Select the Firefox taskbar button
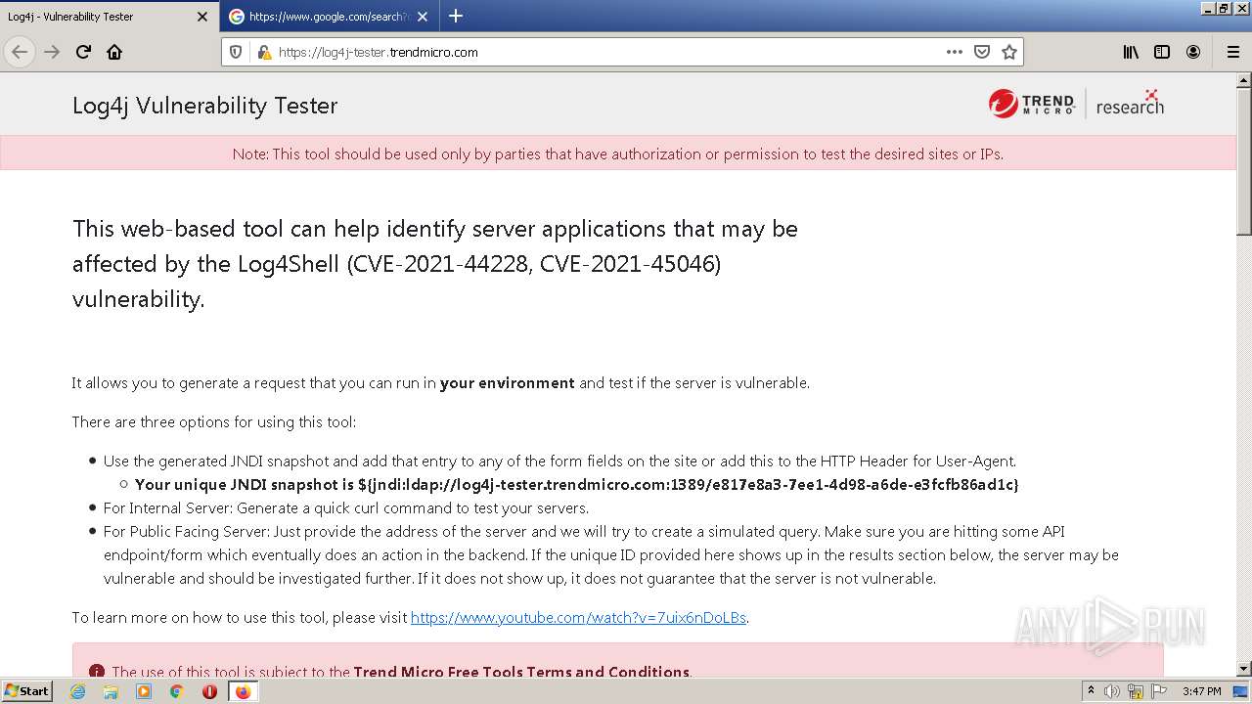Screen dimensions: 1252x704 [243, 691]
